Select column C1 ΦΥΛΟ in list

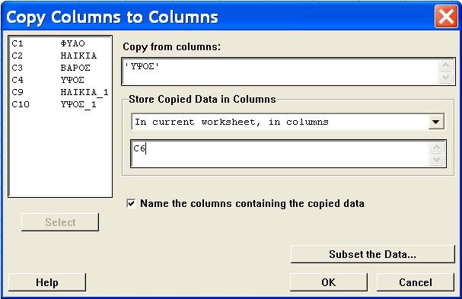(x=60, y=43)
